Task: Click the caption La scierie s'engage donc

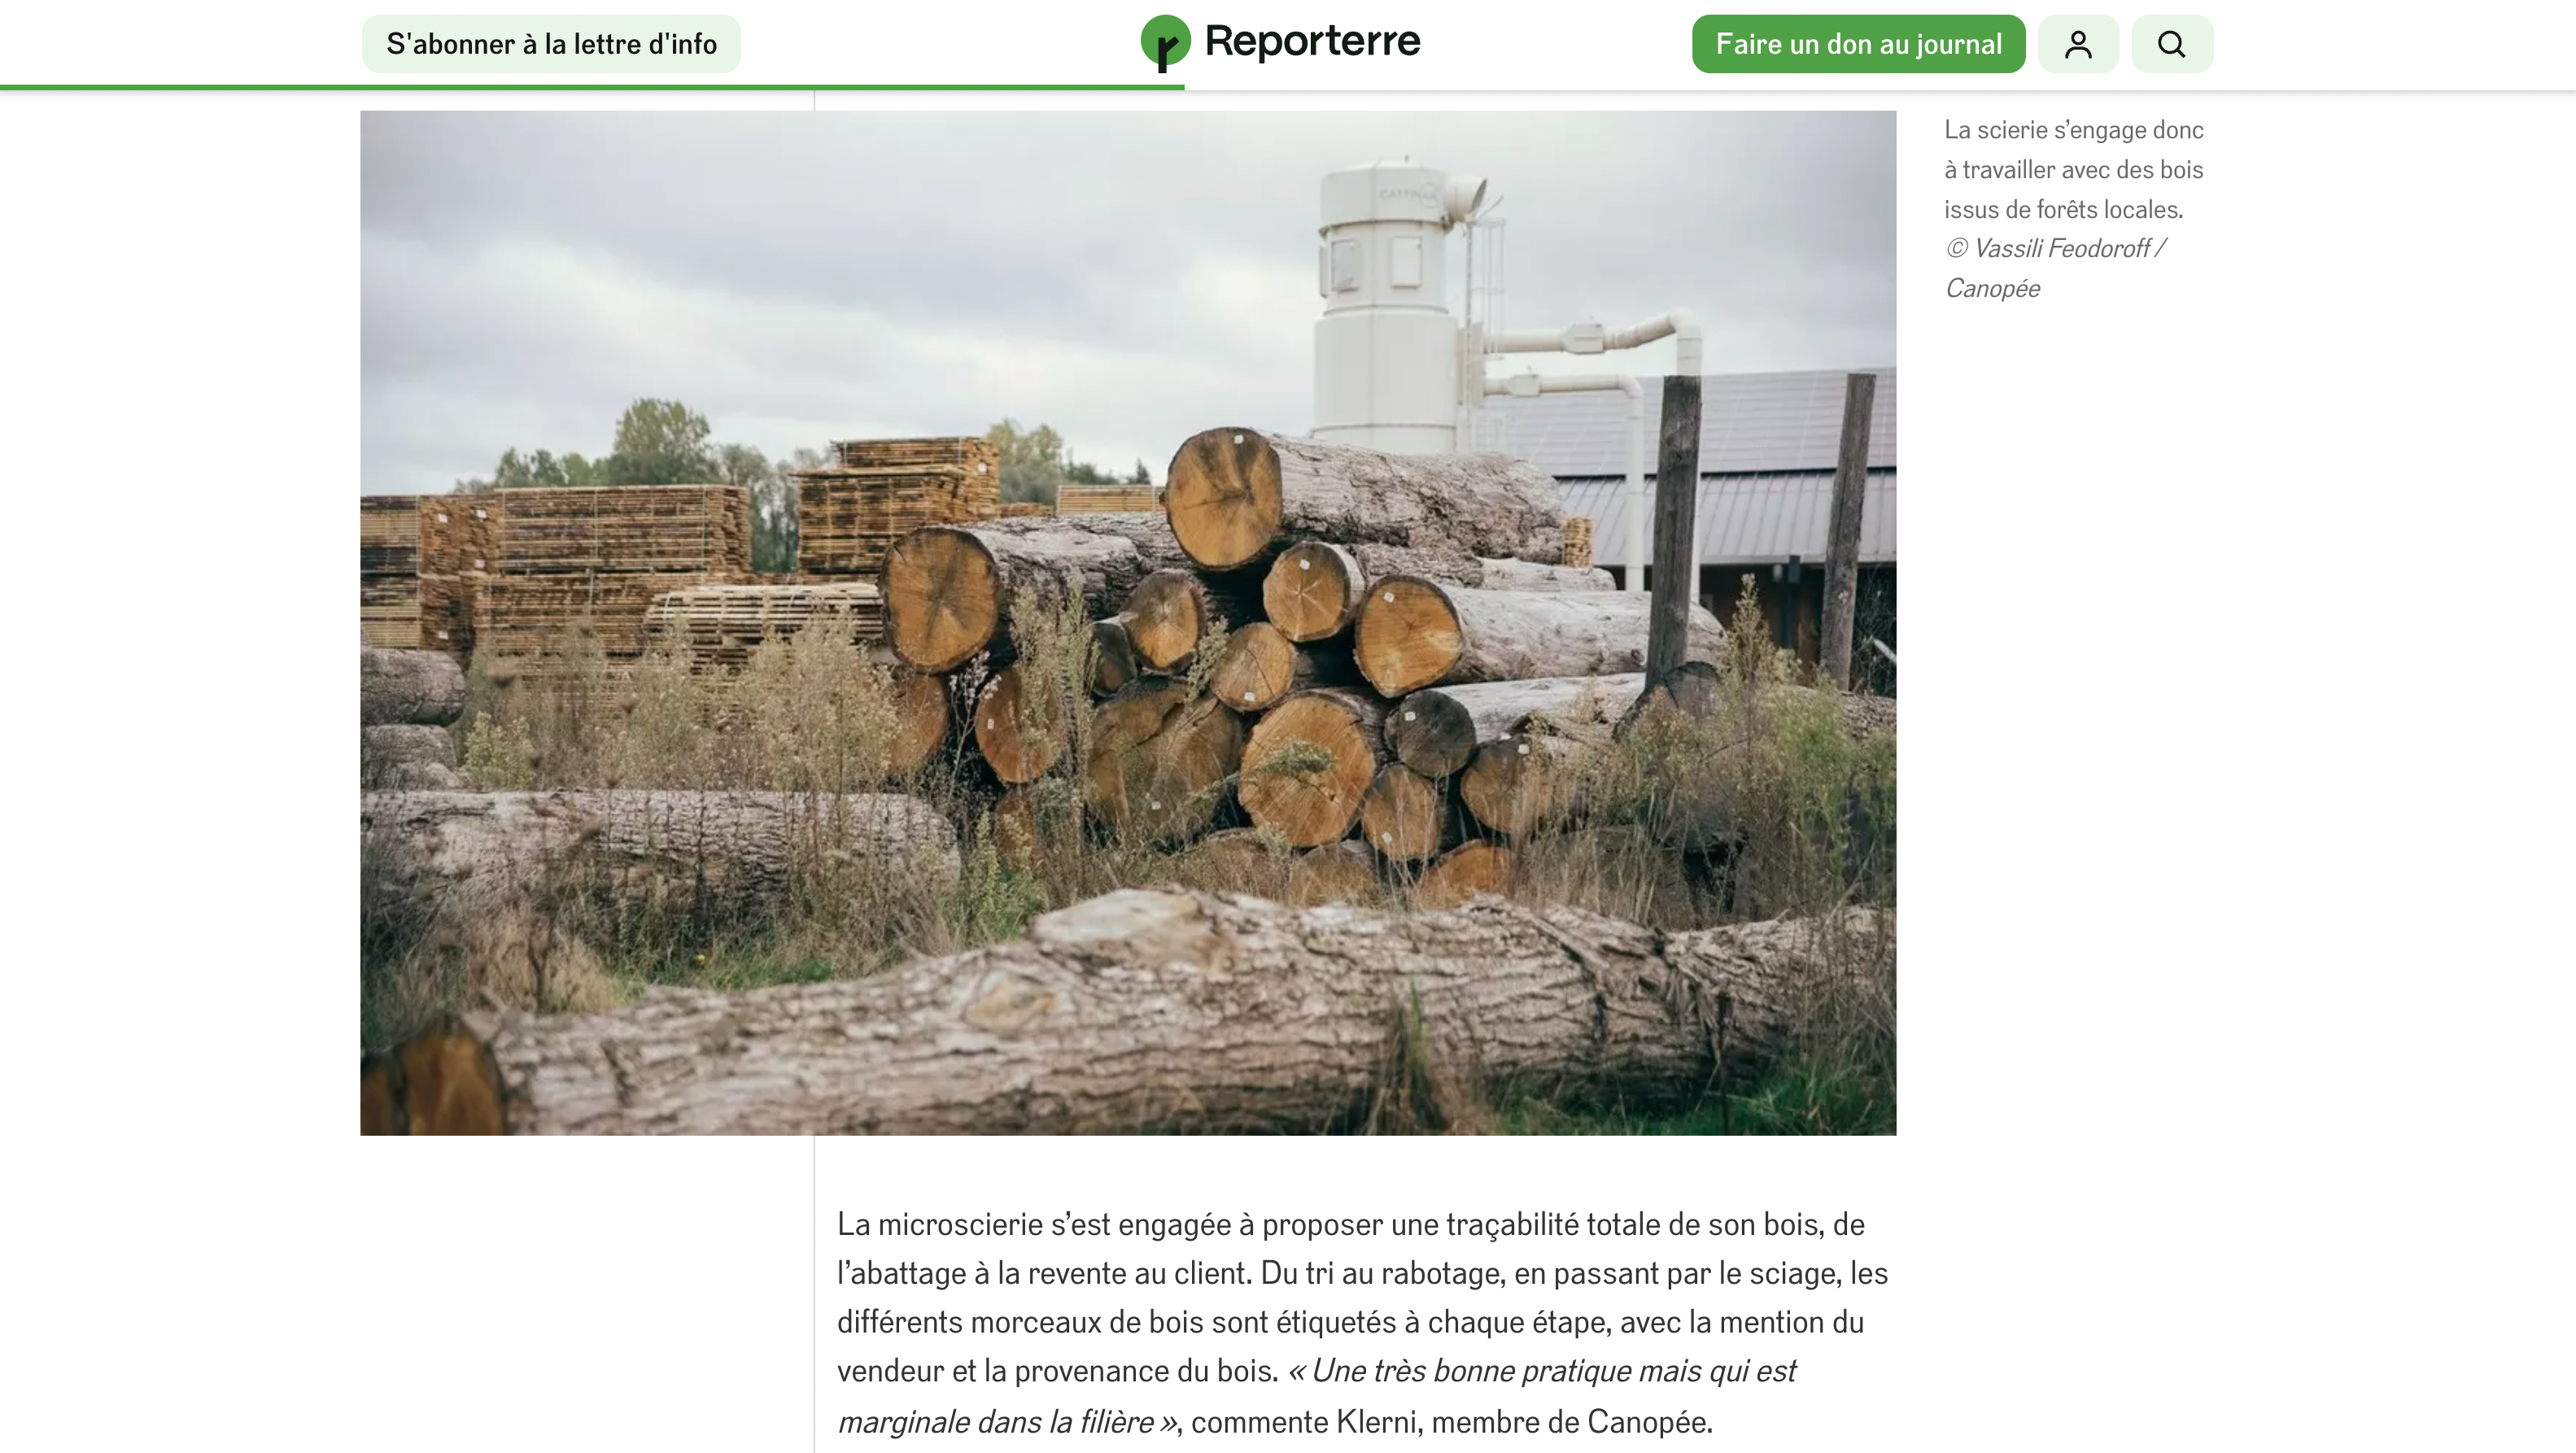Action: (x=2074, y=130)
